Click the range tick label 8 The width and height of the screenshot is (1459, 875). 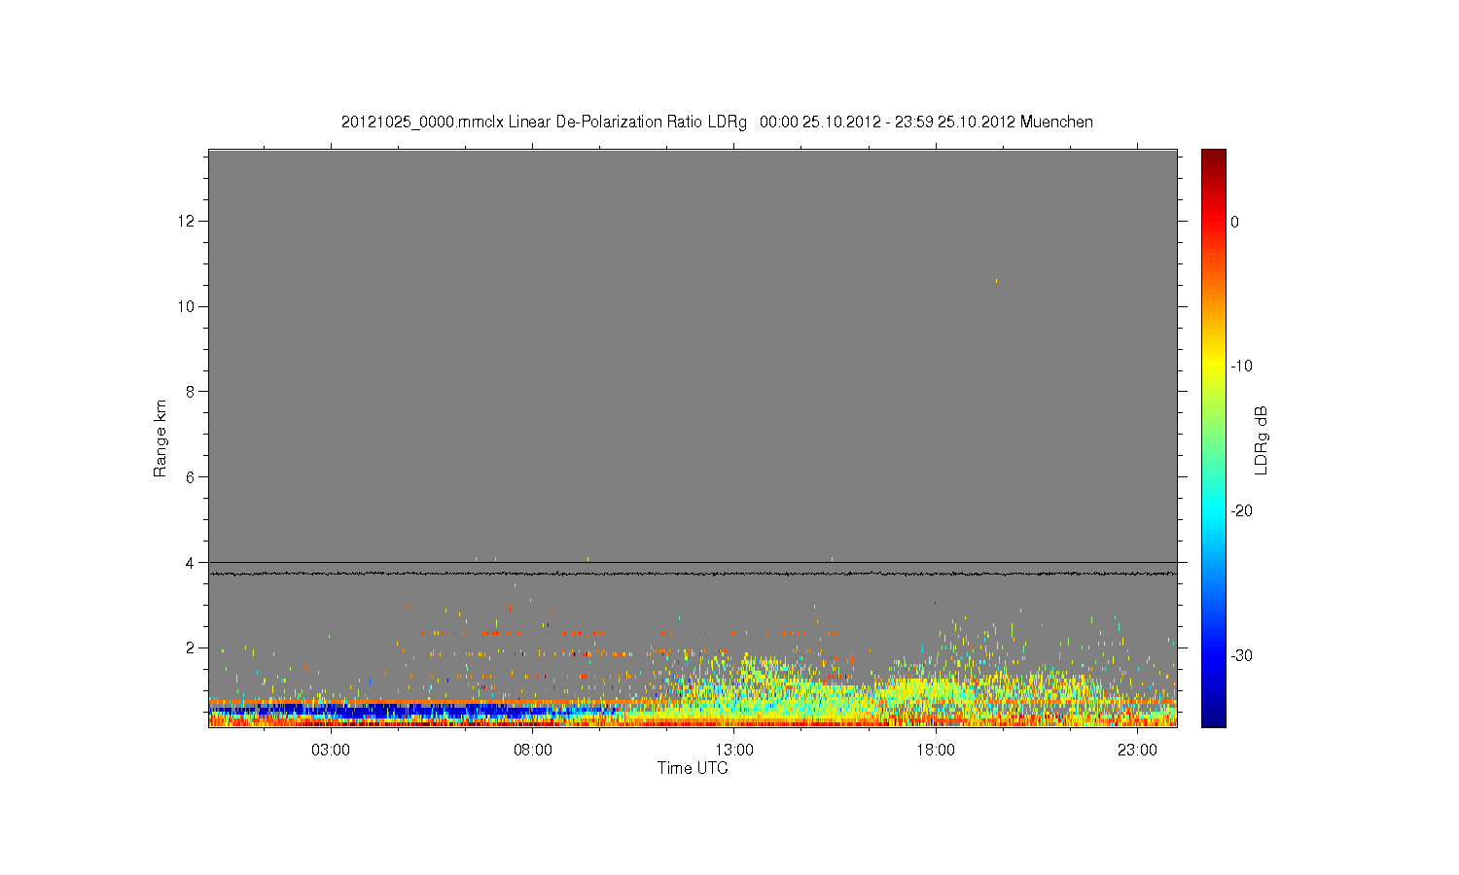point(192,392)
